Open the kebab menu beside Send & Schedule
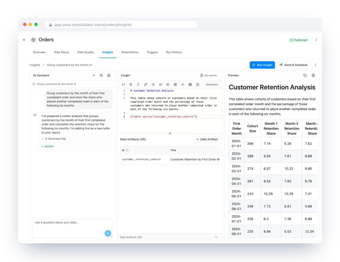Viewport: 340px width, 262px height. (315, 65)
